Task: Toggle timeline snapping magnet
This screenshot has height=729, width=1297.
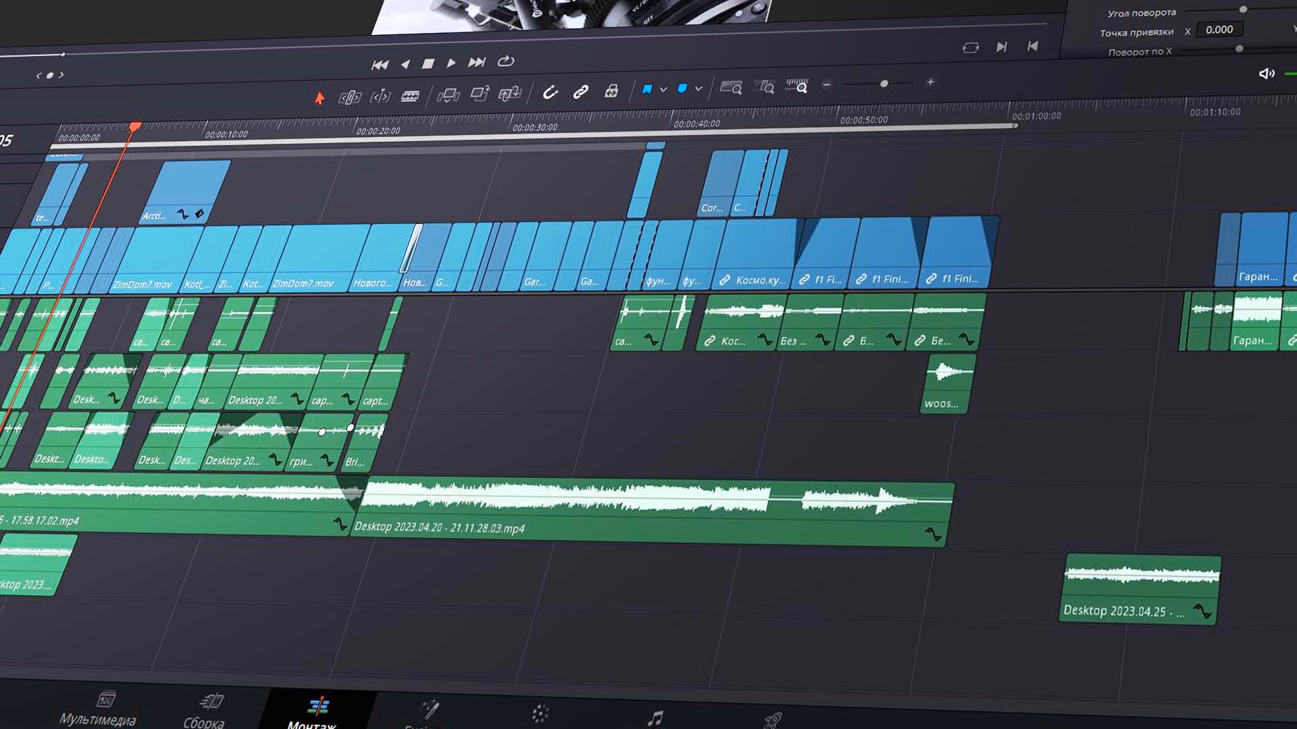Action: click(551, 92)
